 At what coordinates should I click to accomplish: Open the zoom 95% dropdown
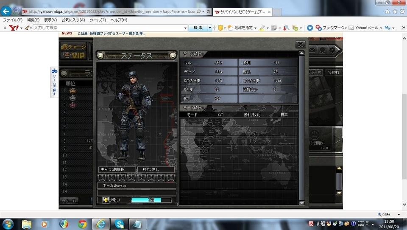point(399,214)
